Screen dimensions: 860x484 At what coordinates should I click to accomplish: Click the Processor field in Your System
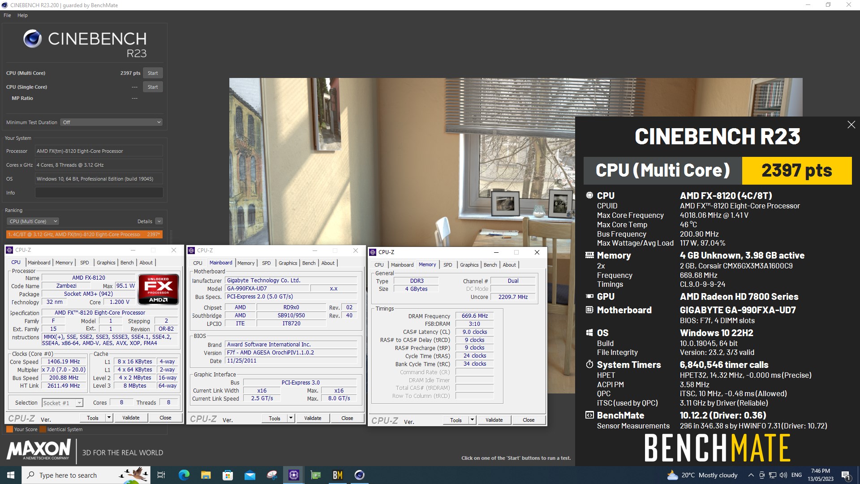coord(99,151)
